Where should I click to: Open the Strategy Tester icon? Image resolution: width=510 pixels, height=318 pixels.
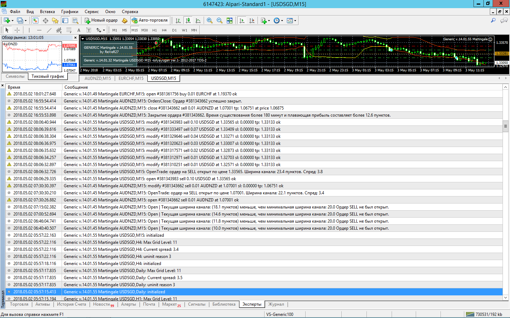point(75,20)
